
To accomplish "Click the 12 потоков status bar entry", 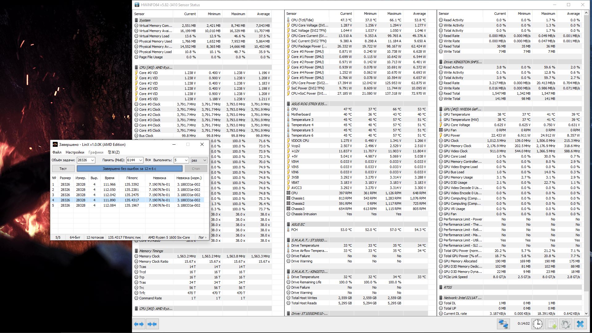I will click(95, 237).
